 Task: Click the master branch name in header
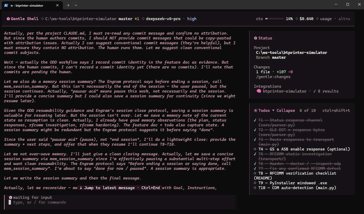(125, 19)
